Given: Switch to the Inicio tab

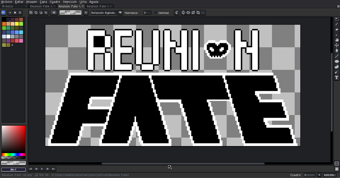Looking at the screenshot, I should [14, 6].
